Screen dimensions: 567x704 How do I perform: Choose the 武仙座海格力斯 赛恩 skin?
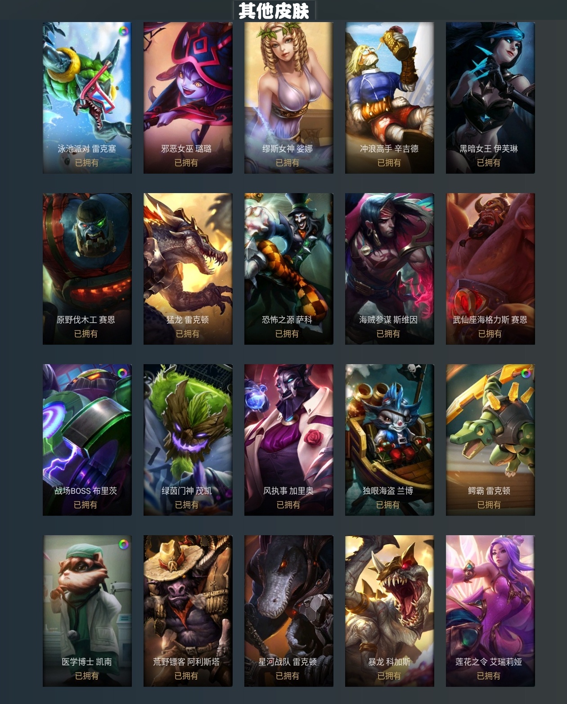click(x=490, y=269)
